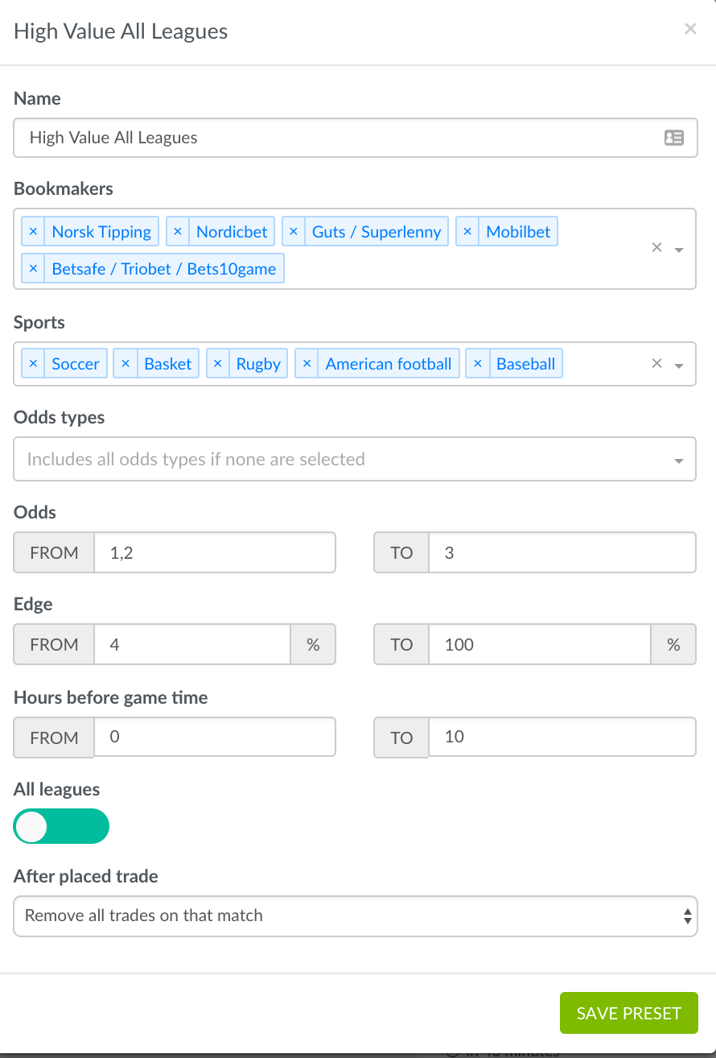This screenshot has height=1058, width=716.
Task: Open the After placed trade select
Action: [x=355, y=916]
